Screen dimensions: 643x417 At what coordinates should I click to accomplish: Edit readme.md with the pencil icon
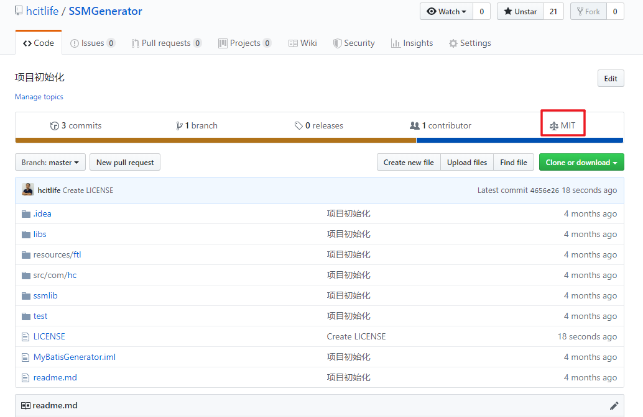pos(614,406)
